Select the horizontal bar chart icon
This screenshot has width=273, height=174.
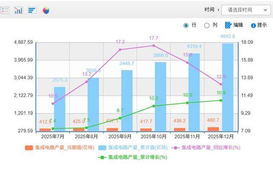[x=32, y=10]
